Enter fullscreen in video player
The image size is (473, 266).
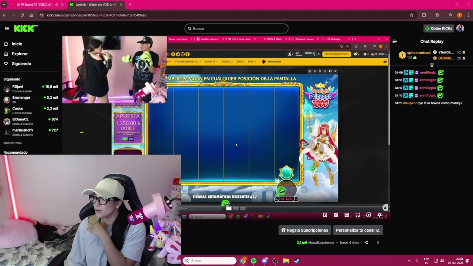pos(358,215)
